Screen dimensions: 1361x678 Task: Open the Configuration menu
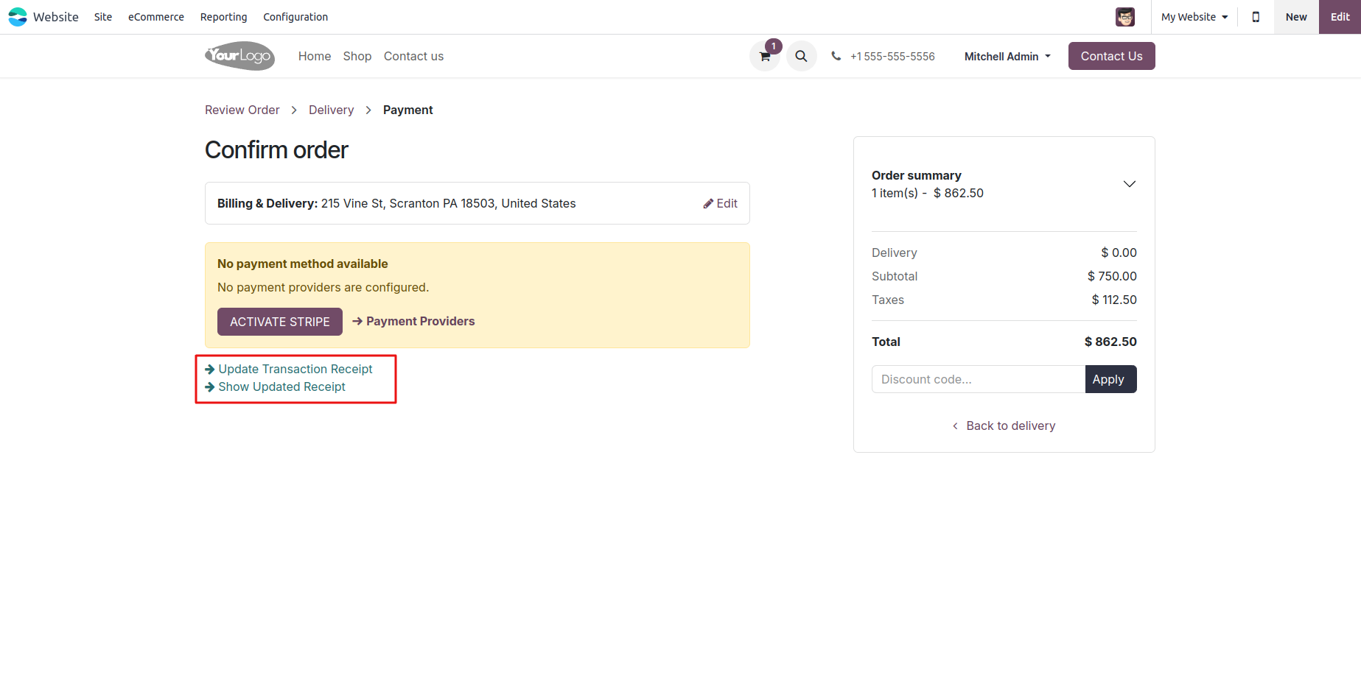[x=295, y=17]
